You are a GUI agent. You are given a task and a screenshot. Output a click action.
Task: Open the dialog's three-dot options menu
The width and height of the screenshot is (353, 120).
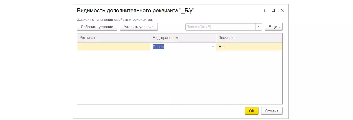pos(264,10)
